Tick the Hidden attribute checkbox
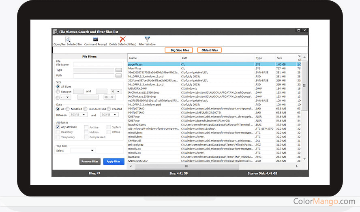The image size is (360, 212). coord(86,132)
